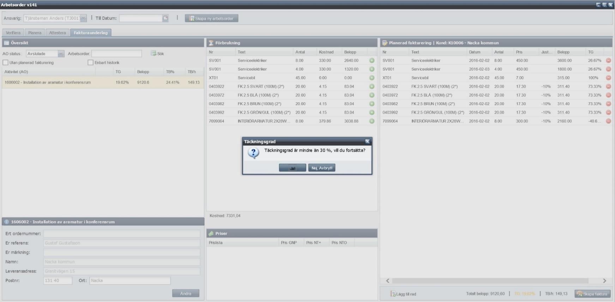
Task: Click the Arbetsorder search input field
Action: point(117,54)
